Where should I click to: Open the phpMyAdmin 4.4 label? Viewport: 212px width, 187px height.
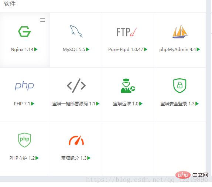coord(178,50)
